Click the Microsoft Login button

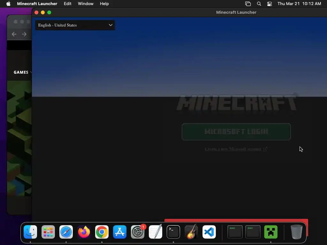pyautogui.click(x=236, y=132)
